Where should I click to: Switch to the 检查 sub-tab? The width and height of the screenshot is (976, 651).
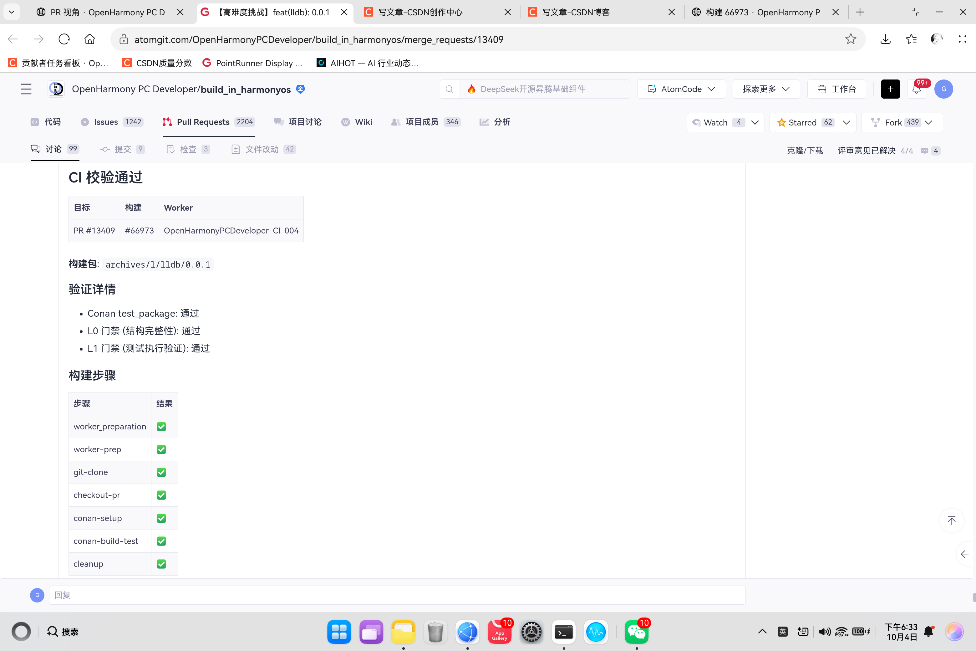(188, 149)
